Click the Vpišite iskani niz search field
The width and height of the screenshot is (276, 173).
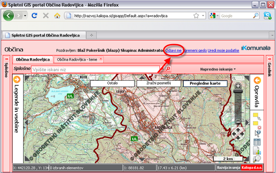pos(95,70)
